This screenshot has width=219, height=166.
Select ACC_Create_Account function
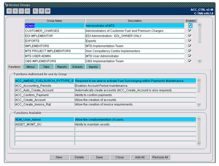click(x=44, y=100)
